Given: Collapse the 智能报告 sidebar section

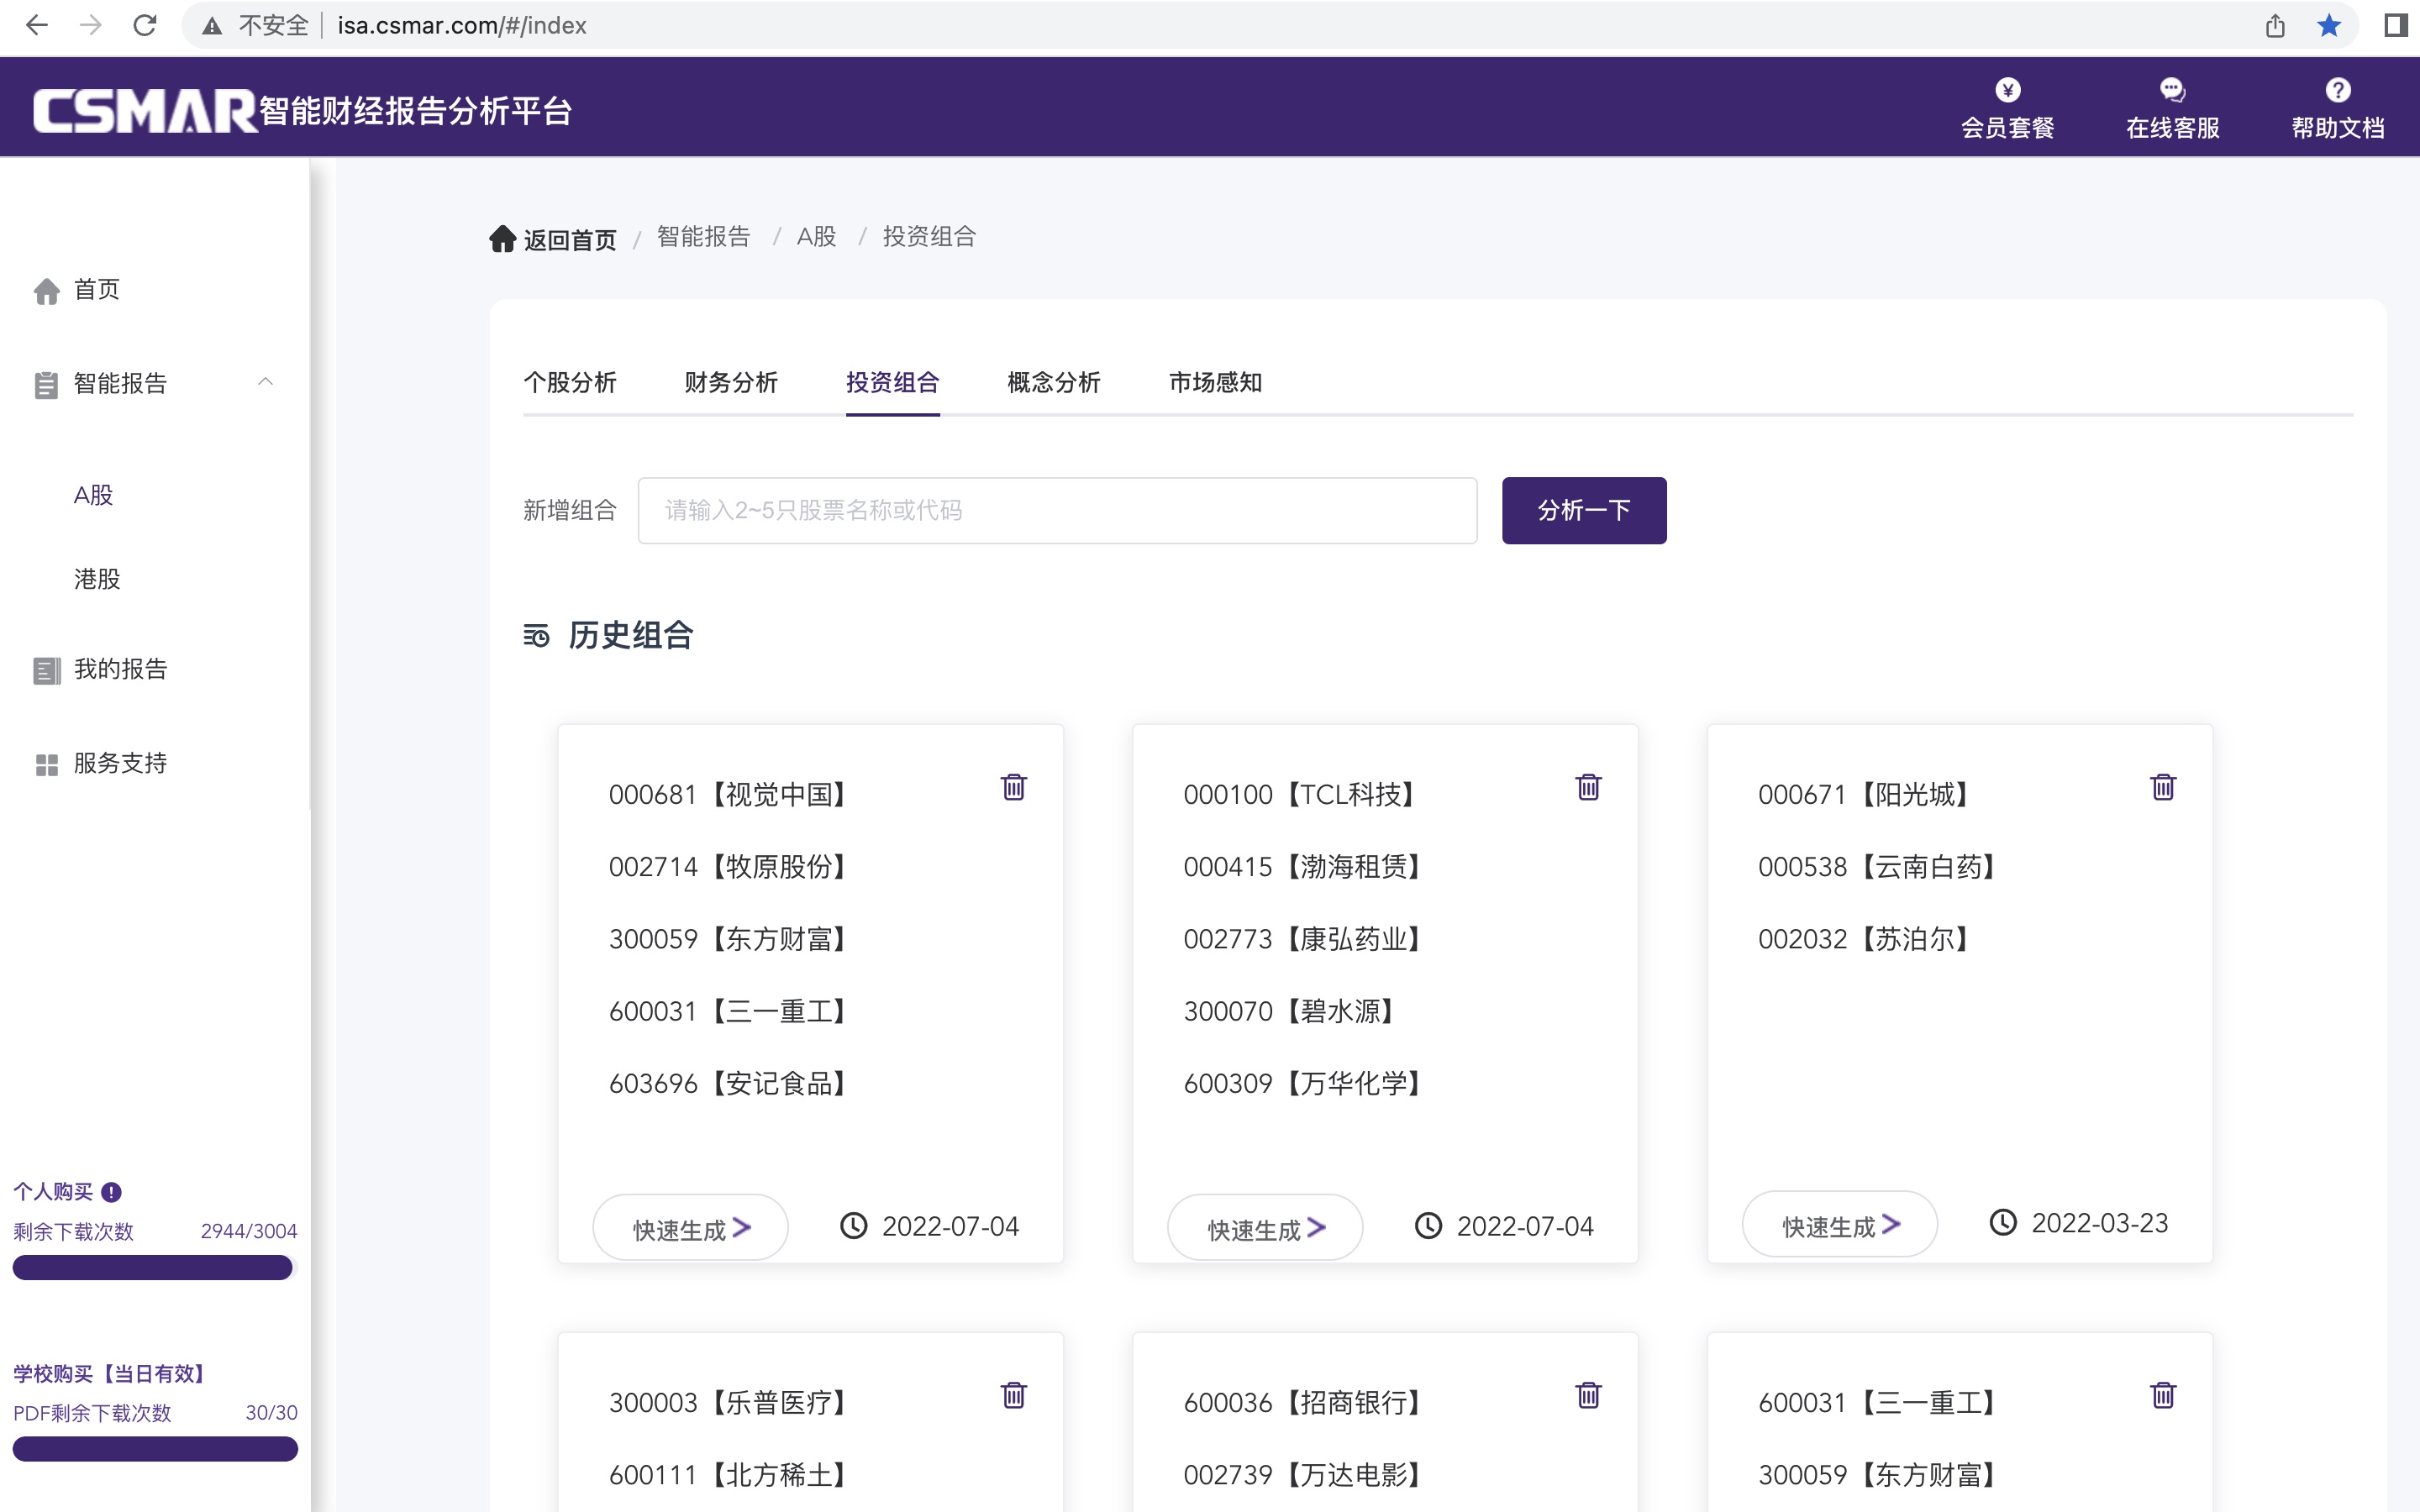Looking at the screenshot, I should (265, 383).
